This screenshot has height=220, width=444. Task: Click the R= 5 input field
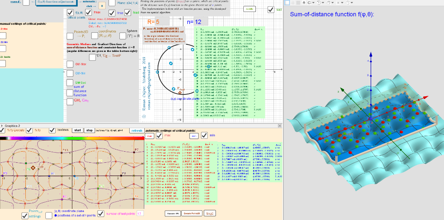pyautogui.click(x=162, y=22)
